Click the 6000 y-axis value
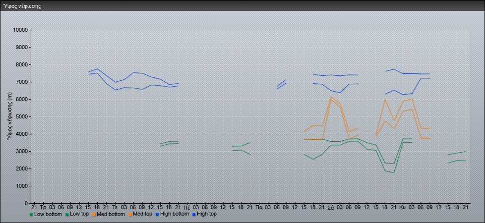The width and height of the screenshot is (485, 223). [x=22, y=99]
